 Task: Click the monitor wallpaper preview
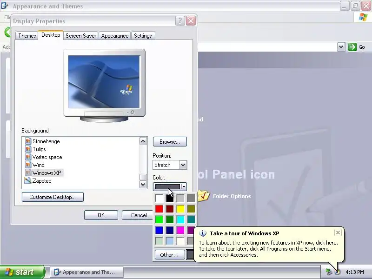pyautogui.click(x=104, y=82)
